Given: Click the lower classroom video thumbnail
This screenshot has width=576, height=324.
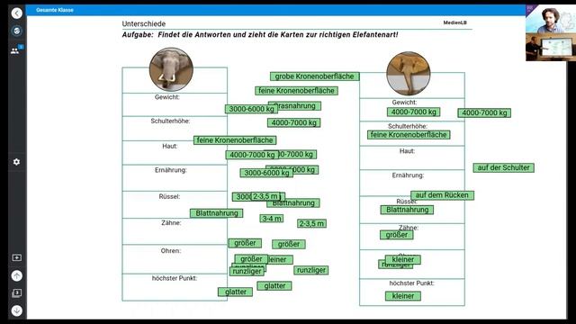Looking at the screenshot, I should coord(551,47).
